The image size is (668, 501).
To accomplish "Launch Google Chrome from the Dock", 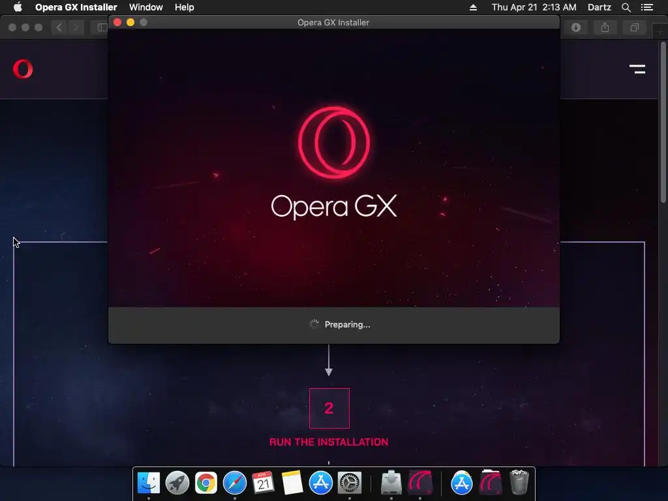I will 205,483.
